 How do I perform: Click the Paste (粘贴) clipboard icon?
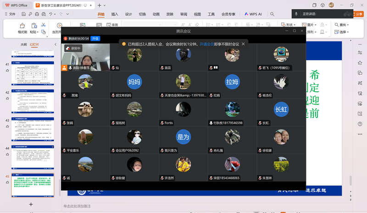(33, 26)
